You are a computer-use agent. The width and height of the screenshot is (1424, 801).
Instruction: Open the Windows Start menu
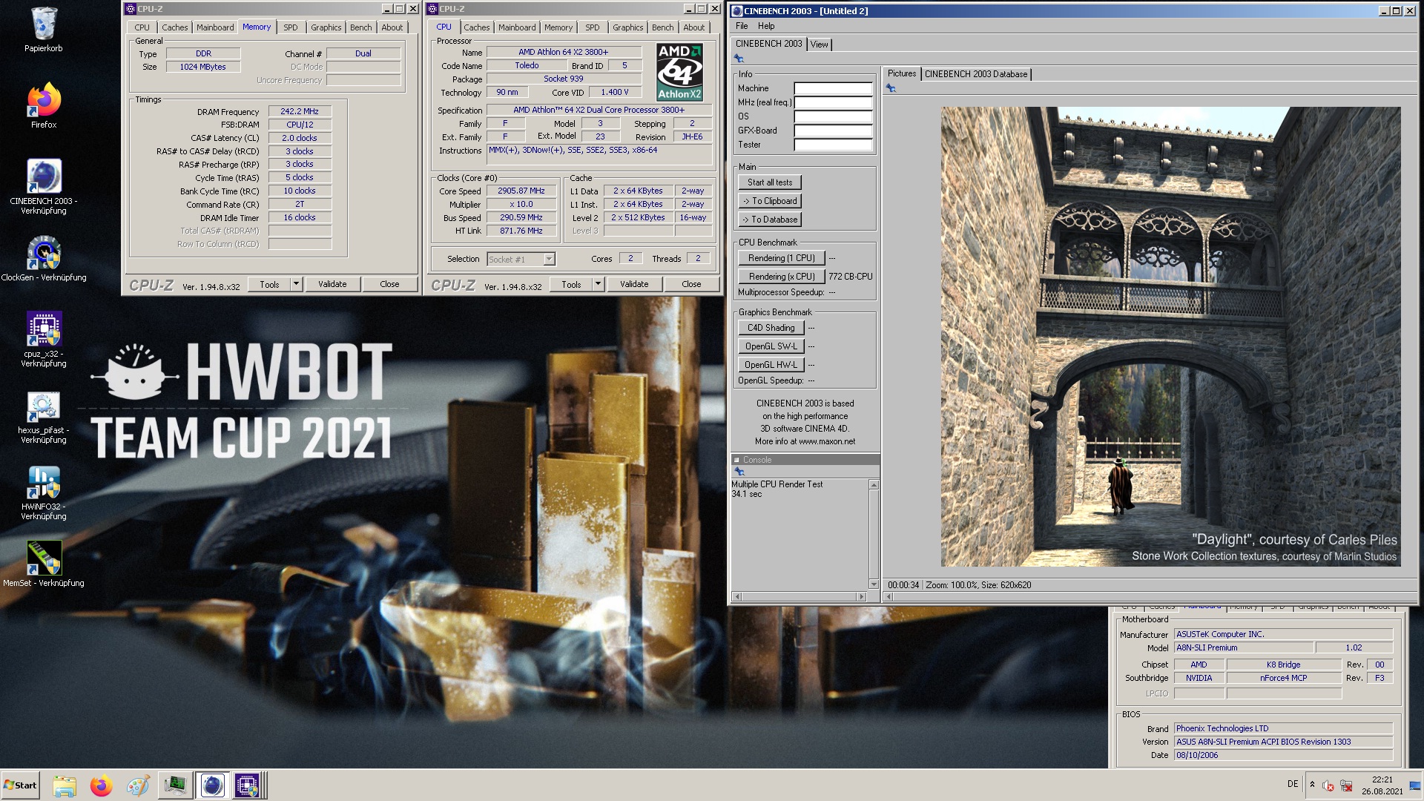point(20,785)
